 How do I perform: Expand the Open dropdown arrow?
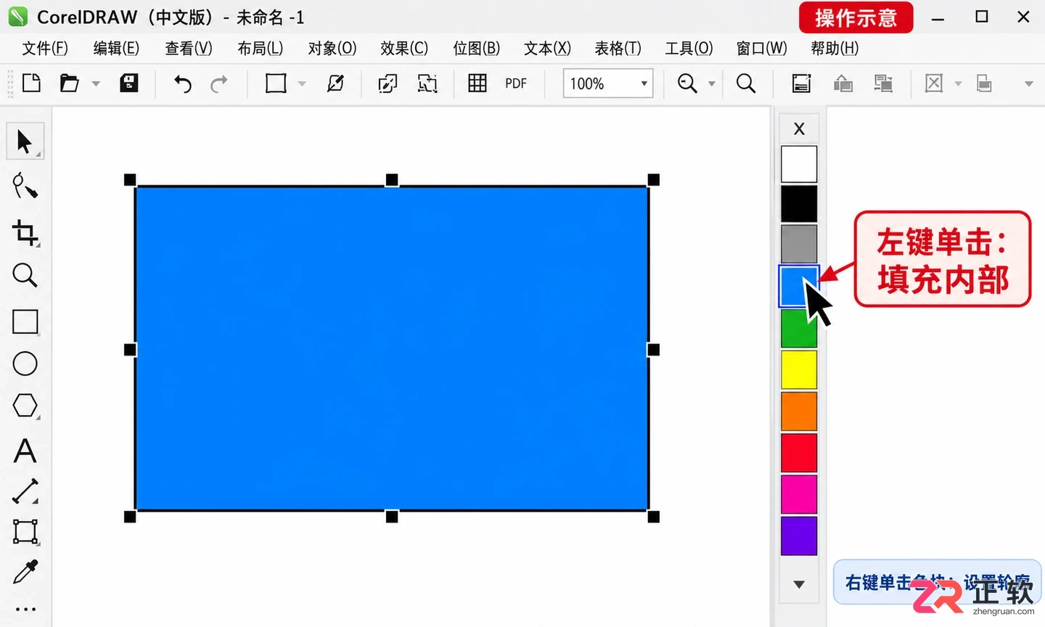96,84
